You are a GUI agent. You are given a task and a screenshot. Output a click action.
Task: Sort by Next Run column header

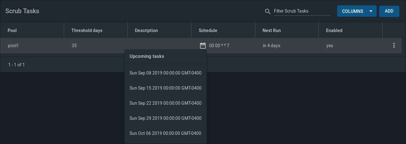coord(272,30)
